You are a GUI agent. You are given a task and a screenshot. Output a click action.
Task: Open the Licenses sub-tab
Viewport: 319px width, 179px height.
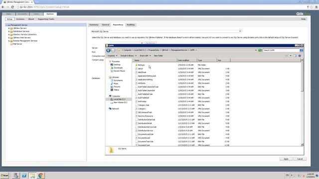click(20, 19)
